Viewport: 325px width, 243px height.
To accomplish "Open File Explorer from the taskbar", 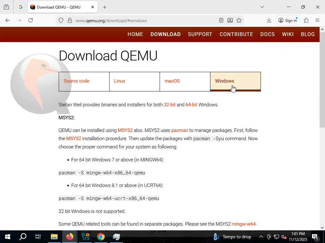I will pyautogui.click(x=54, y=237).
